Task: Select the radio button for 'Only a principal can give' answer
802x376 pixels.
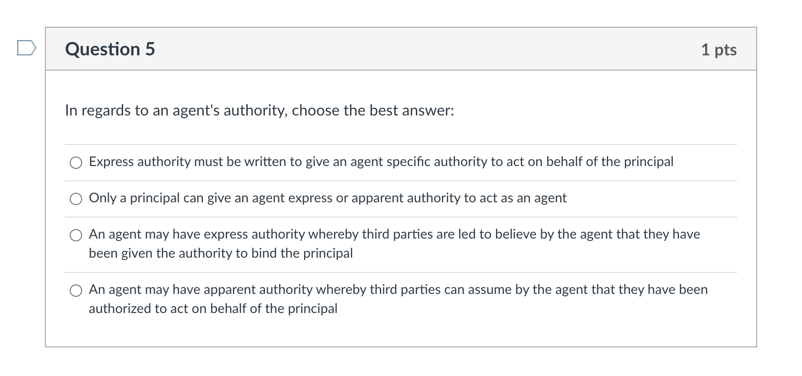Action: [75, 198]
